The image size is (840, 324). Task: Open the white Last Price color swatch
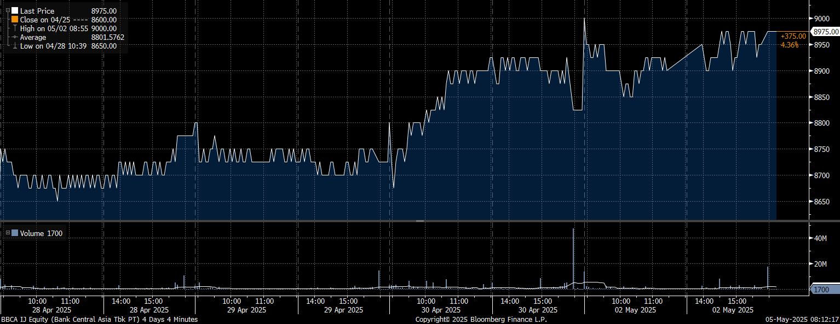[x=15, y=11]
